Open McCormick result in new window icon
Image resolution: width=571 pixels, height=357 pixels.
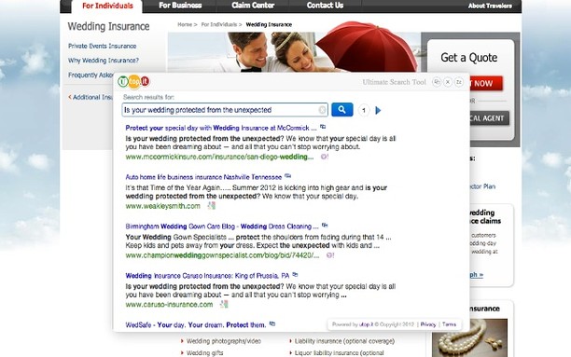[323, 127]
